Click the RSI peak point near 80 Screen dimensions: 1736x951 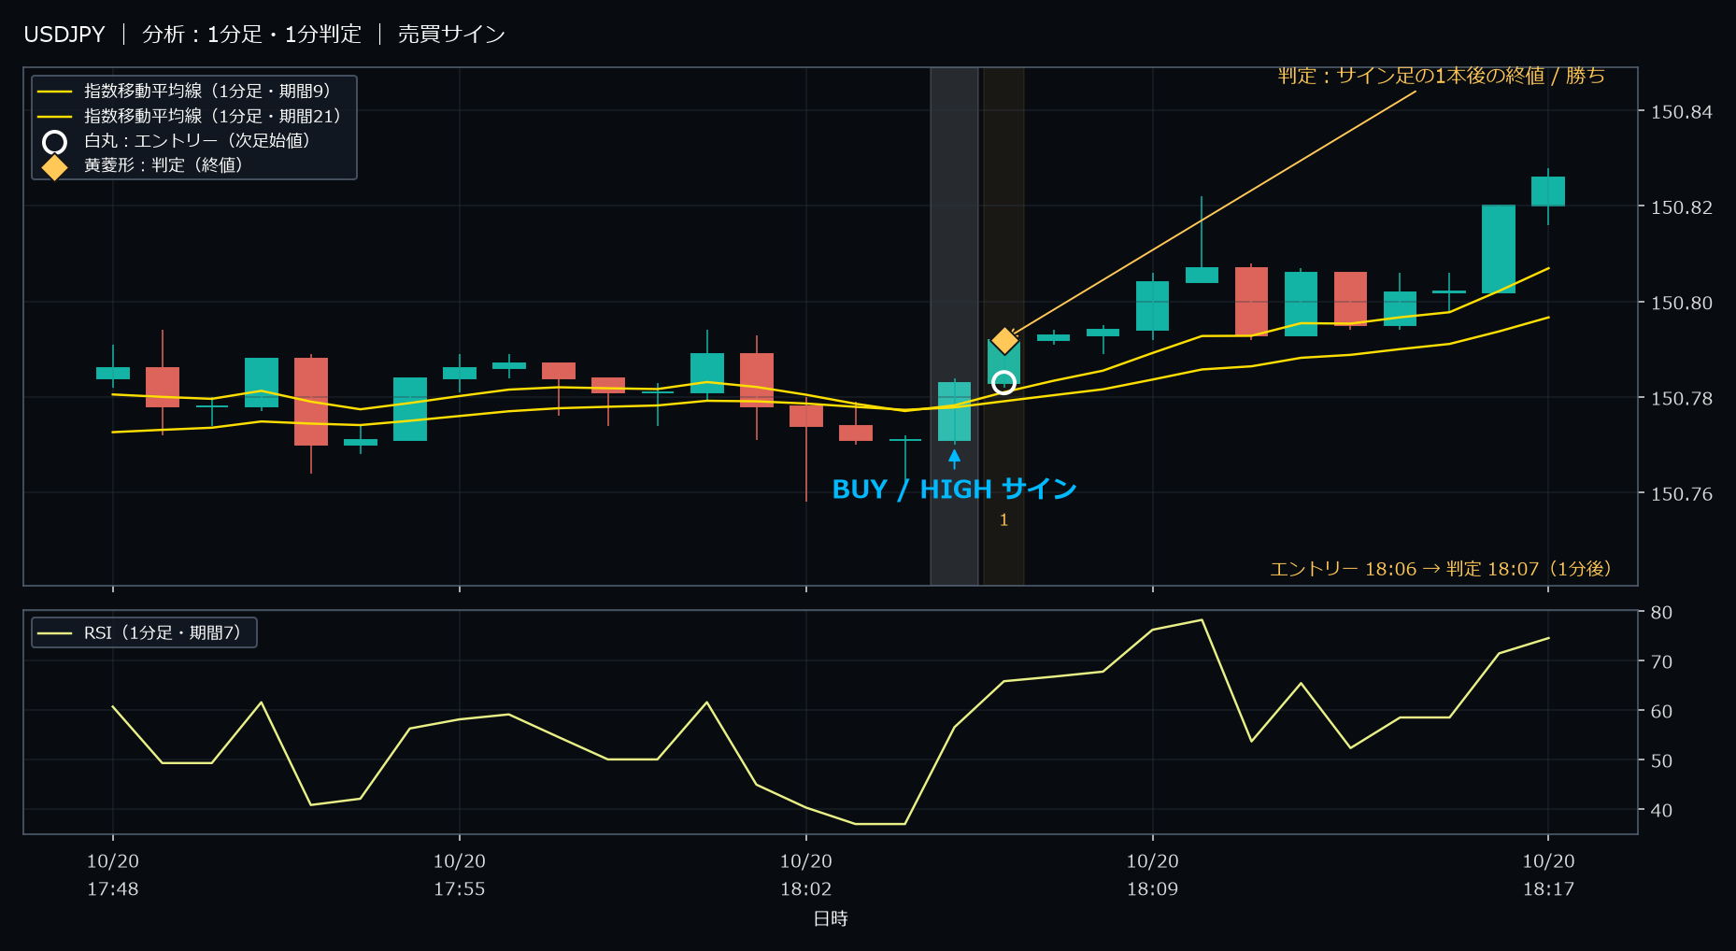coord(1202,620)
